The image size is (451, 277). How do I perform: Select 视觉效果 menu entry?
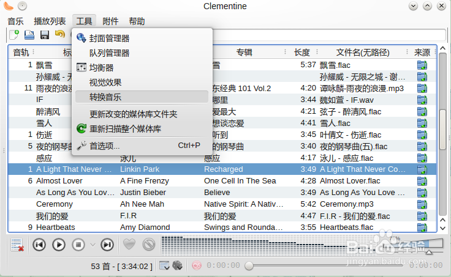coord(142,83)
